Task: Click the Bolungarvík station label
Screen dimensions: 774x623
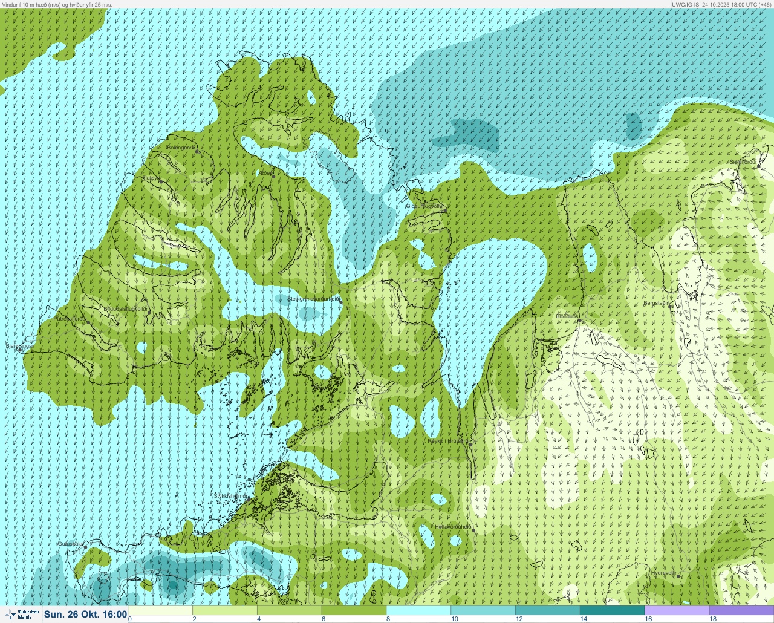Action: coord(182,147)
